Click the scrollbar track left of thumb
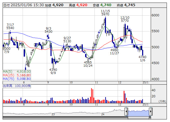170x122 pixels. [x=65, y=118]
